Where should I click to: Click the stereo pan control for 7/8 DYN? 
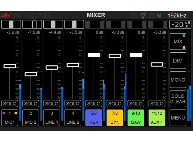[116, 24]
